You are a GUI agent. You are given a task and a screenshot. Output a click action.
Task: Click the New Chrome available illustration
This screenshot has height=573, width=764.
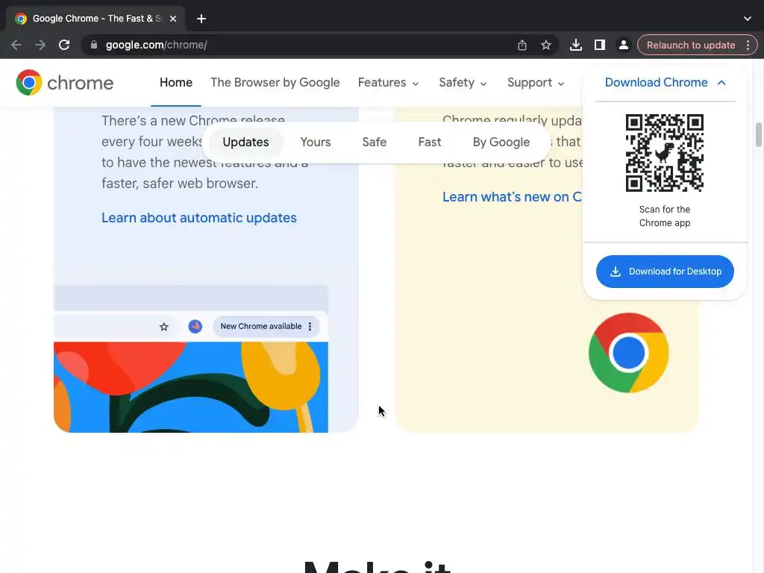[191, 359]
